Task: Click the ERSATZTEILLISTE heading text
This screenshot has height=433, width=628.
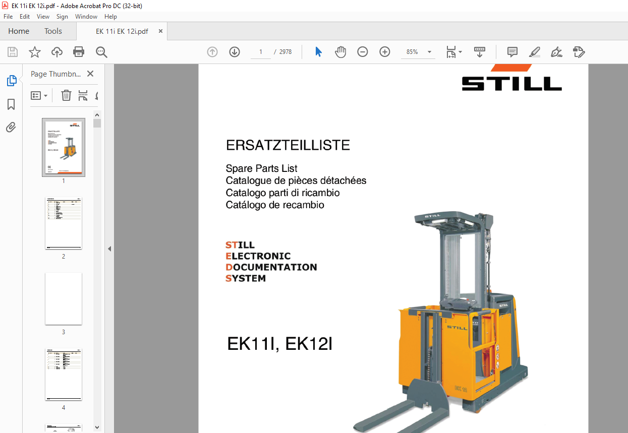Action: 288,146
